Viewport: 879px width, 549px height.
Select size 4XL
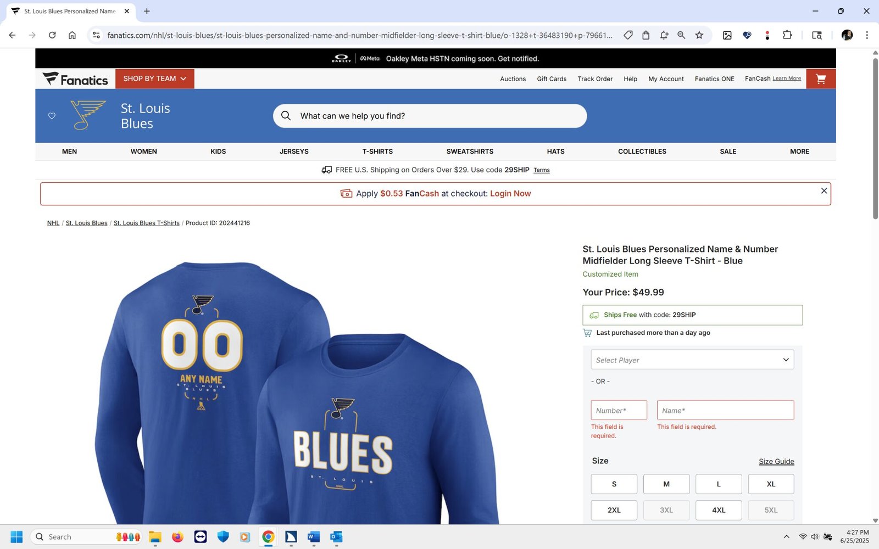(719, 510)
